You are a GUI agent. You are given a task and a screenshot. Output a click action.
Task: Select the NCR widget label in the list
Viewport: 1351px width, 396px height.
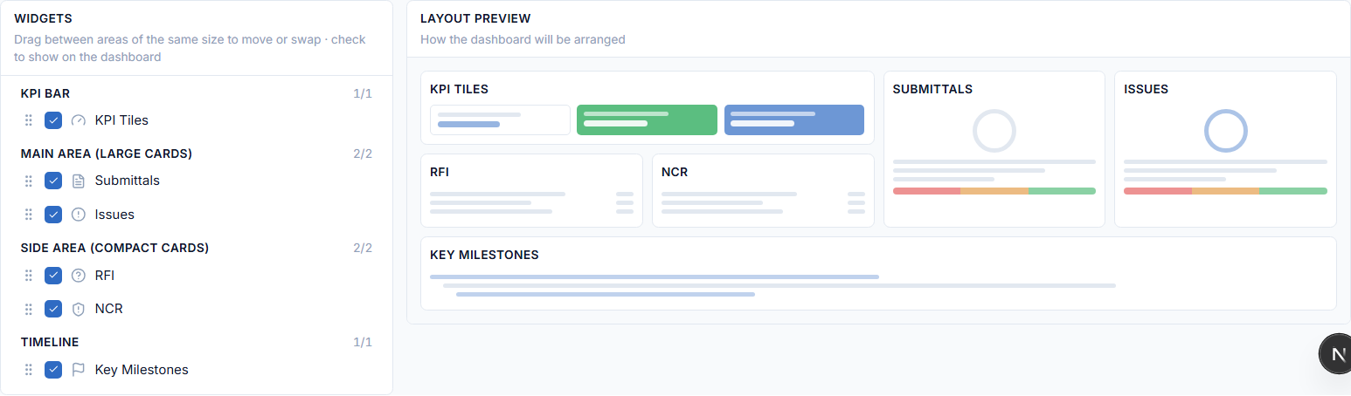[x=108, y=309]
